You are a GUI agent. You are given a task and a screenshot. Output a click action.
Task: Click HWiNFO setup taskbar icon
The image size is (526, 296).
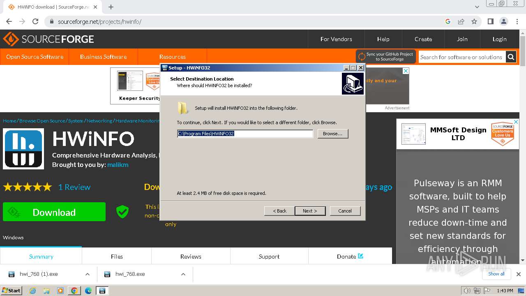tap(102, 291)
